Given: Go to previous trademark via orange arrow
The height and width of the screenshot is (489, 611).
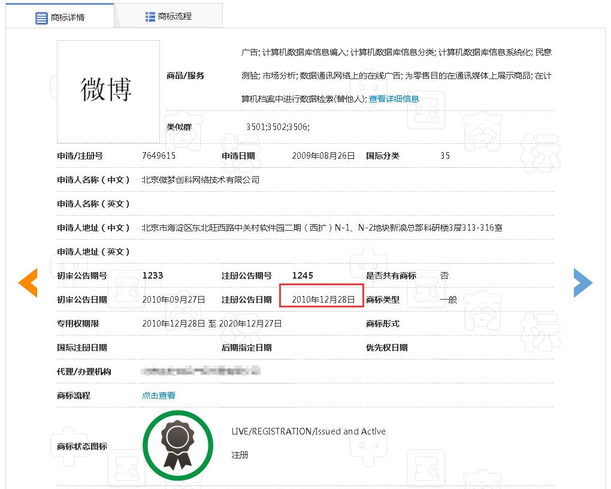Looking at the screenshot, I should 28,282.
